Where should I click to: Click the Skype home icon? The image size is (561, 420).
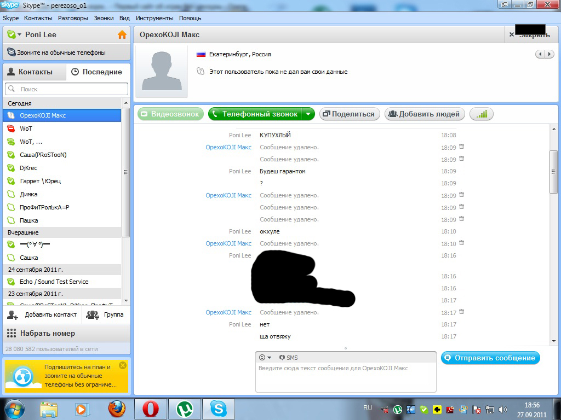pos(122,34)
